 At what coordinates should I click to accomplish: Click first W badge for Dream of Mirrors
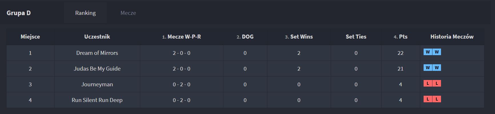(428, 52)
